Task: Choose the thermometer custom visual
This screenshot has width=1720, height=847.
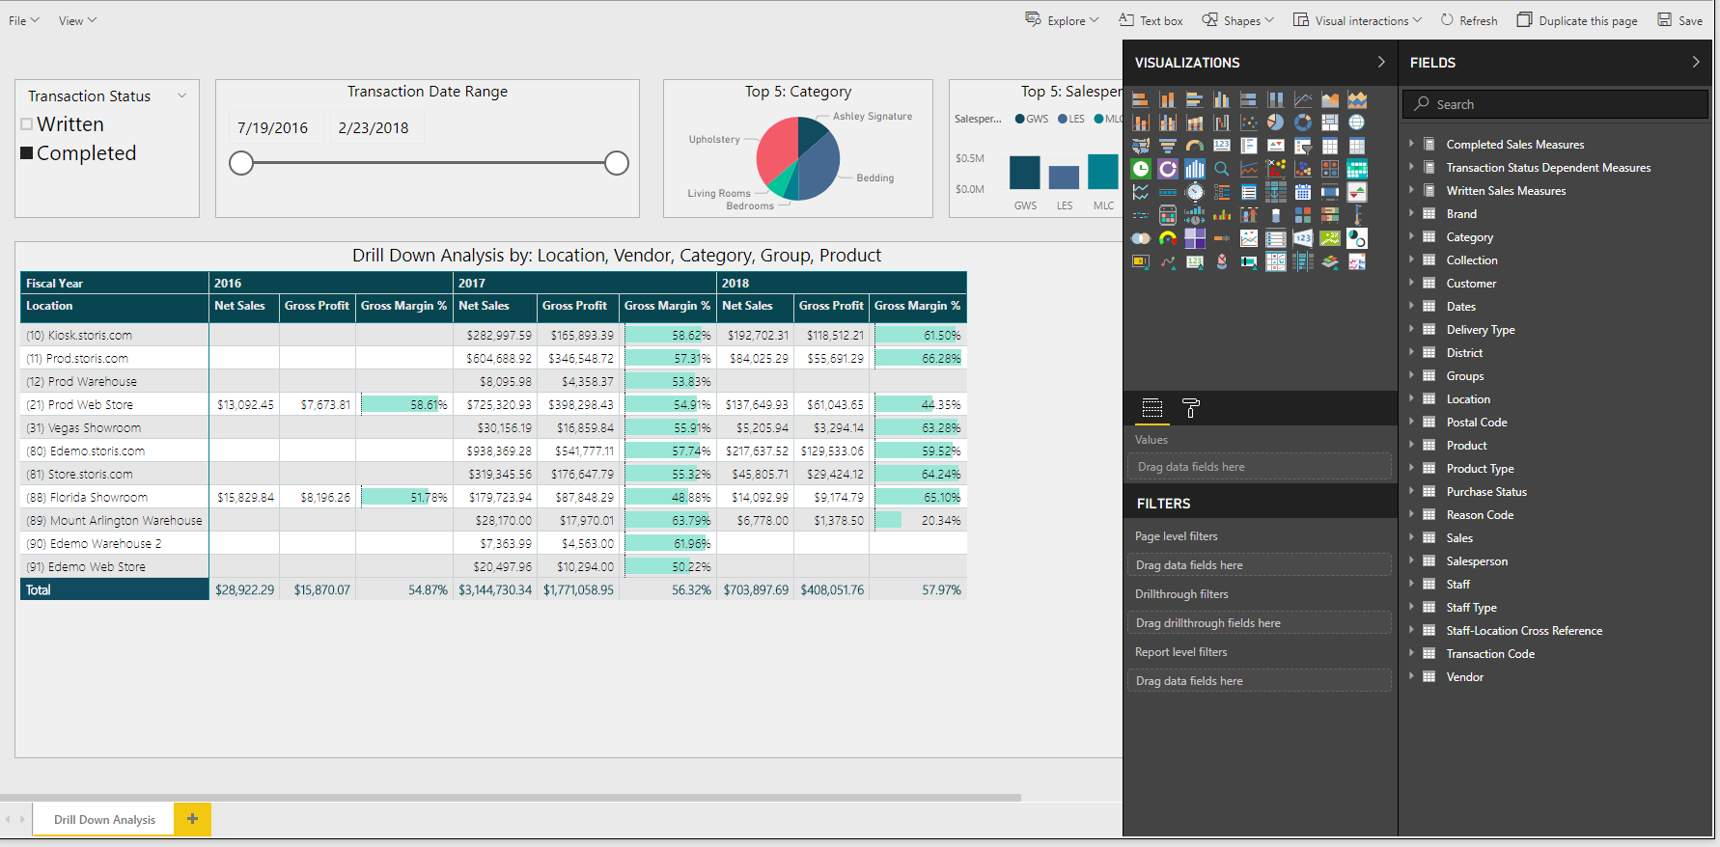Action: pyautogui.click(x=1357, y=215)
